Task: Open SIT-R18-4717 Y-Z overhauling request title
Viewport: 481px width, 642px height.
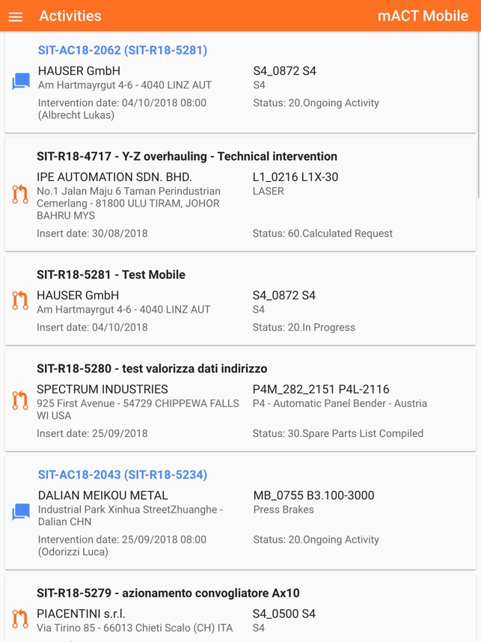Action: pyautogui.click(x=187, y=156)
